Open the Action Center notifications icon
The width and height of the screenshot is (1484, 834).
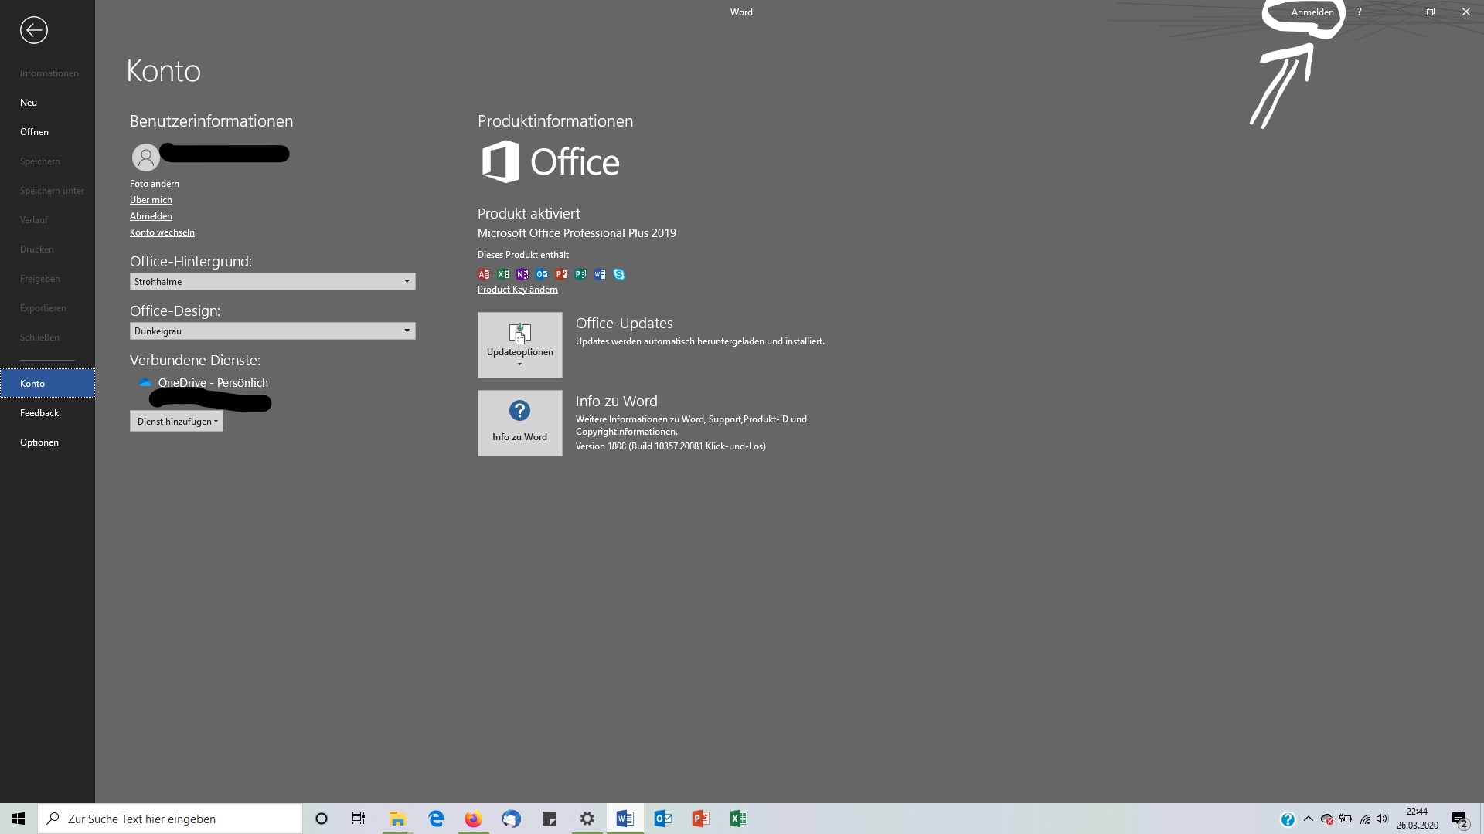pyautogui.click(x=1459, y=819)
